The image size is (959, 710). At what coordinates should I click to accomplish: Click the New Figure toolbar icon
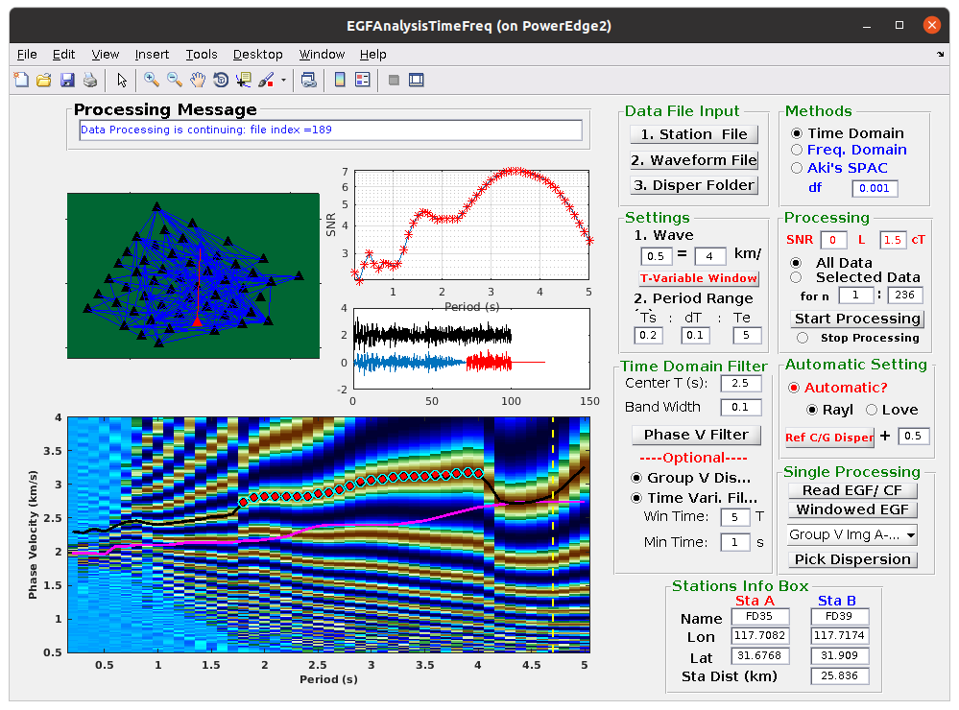(21, 80)
